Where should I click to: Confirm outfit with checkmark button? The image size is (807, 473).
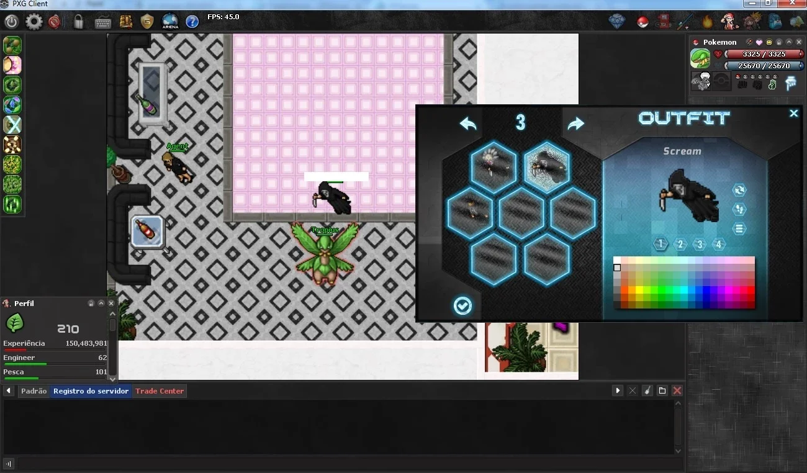[x=462, y=305]
